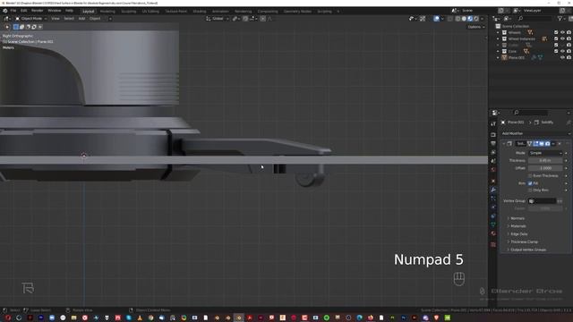Viewport: 573px width, 322px height.
Task: Hide Plane.001 in viewport with eye icon
Action: click(x=562, y=57)
